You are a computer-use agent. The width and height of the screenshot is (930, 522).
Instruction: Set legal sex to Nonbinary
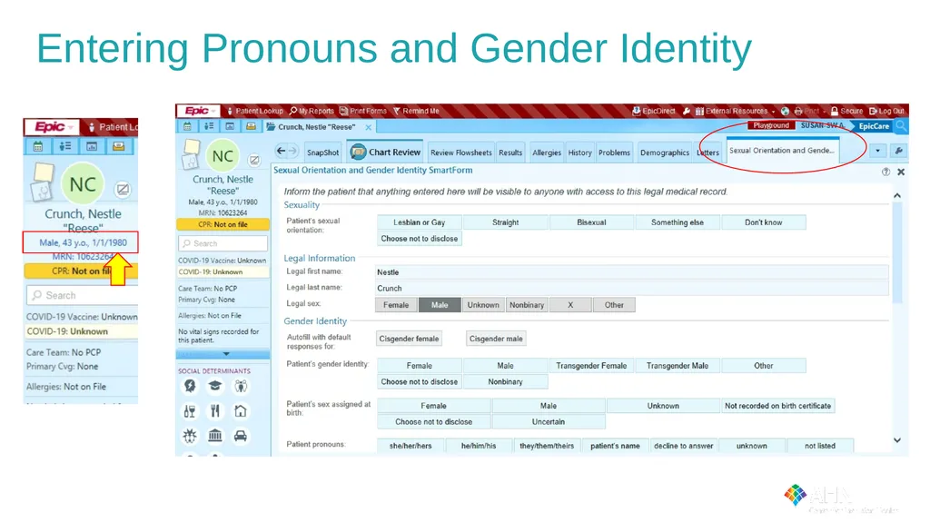[527, 305]
